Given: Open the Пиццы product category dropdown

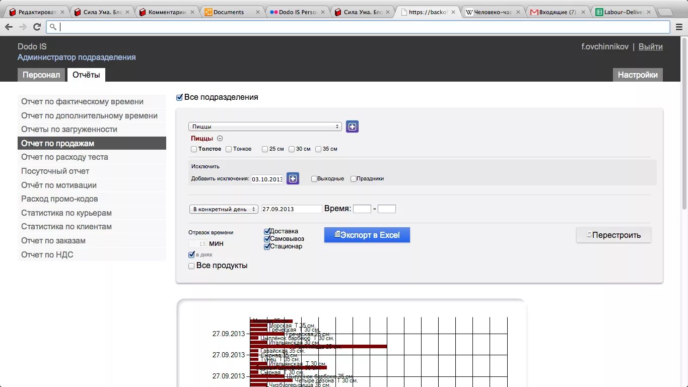Looking at the screenshot, I should click(265, 126).
